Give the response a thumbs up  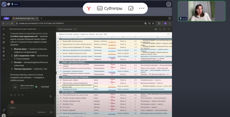(x=15, y=95)
